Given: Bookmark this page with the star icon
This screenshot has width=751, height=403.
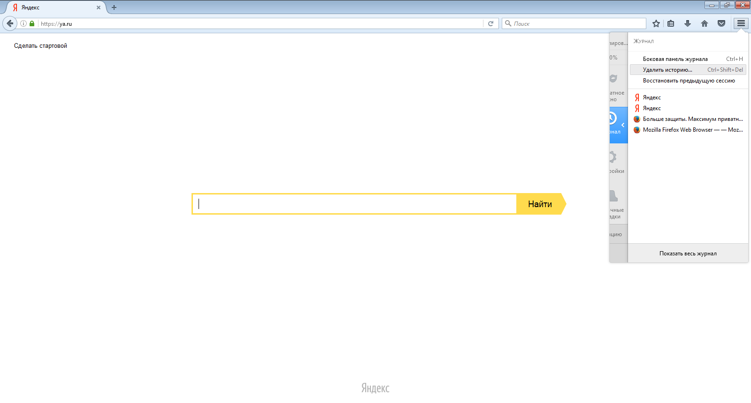Looking at the screenshot, I should (x=656, y=23).
